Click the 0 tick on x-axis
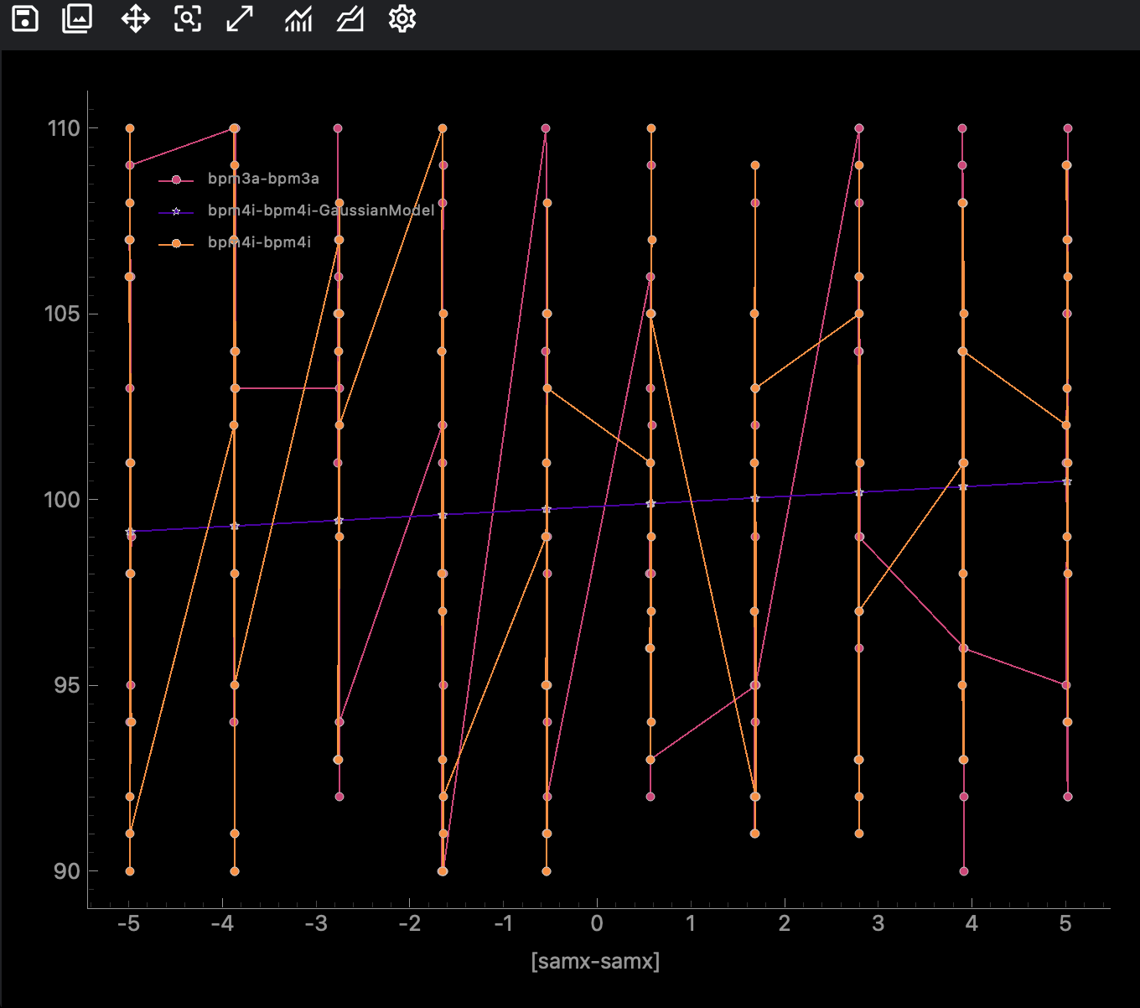1140x1008 pixels. point(597,924)
